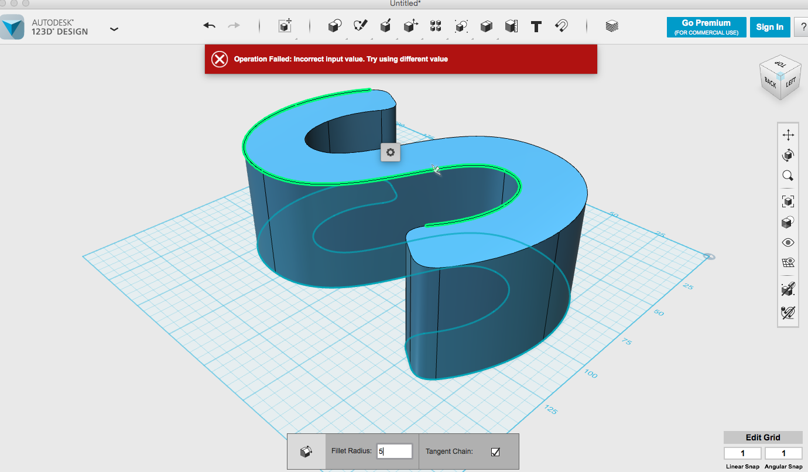This screenshot has width=808, height=472.
Task: Open the Transform tool in the toolbar
Action: coord(285,26)
